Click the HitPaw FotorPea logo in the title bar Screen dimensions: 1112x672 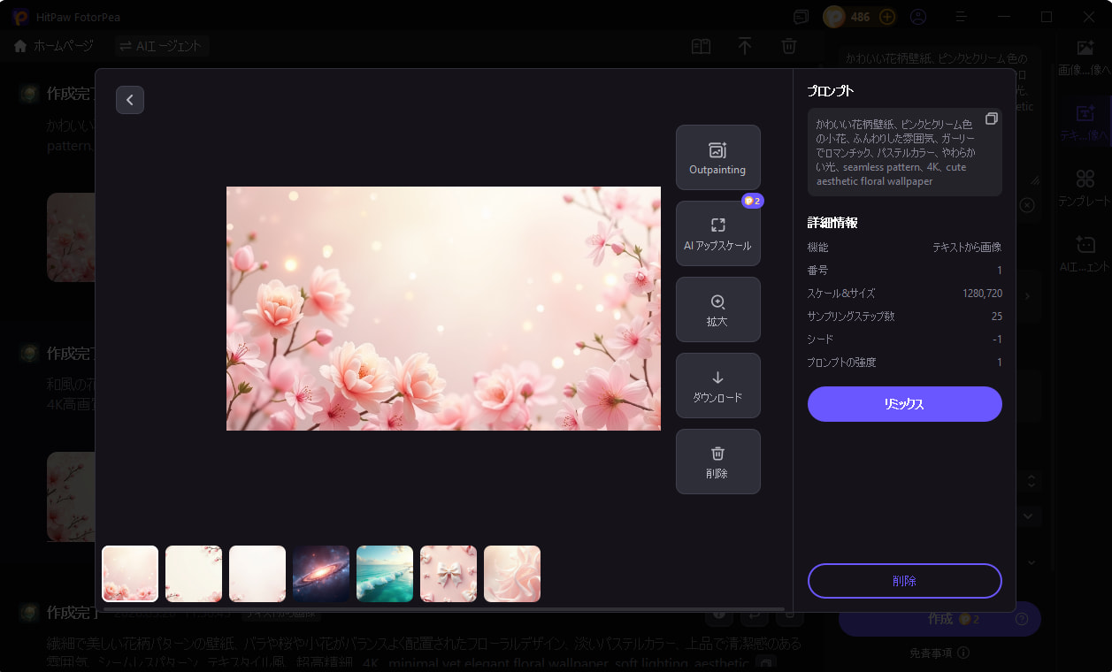(x=20, y=17)
